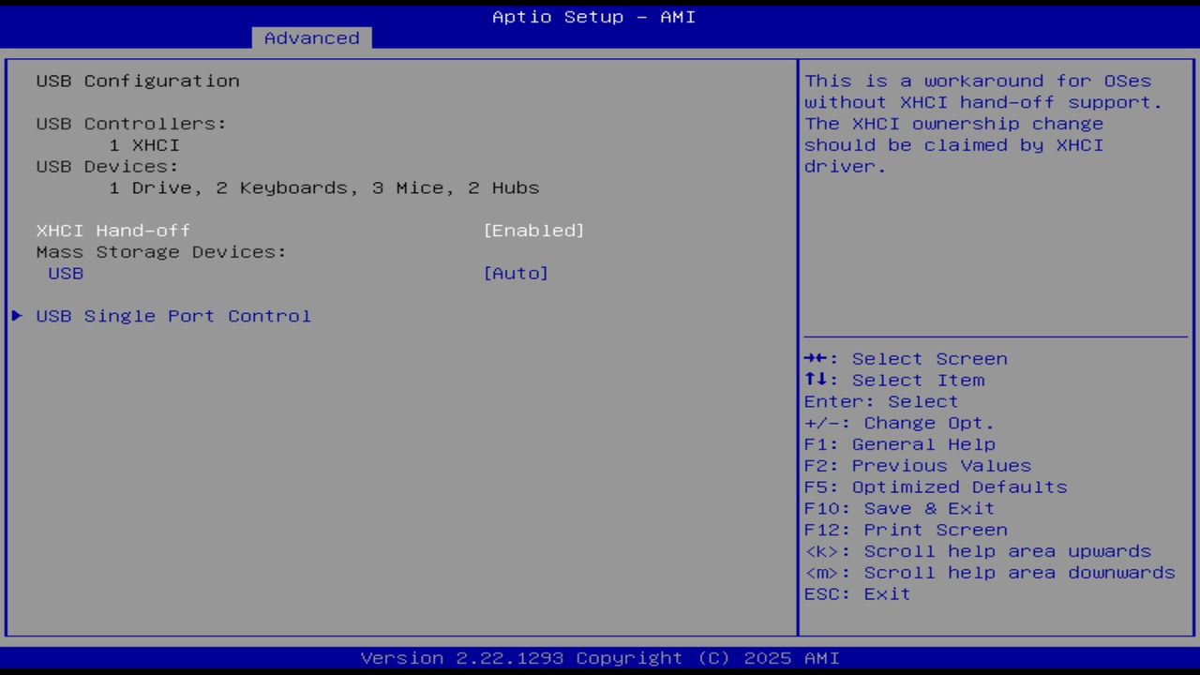
Task: Select the Advanced tab
Action: coord(310,37)
